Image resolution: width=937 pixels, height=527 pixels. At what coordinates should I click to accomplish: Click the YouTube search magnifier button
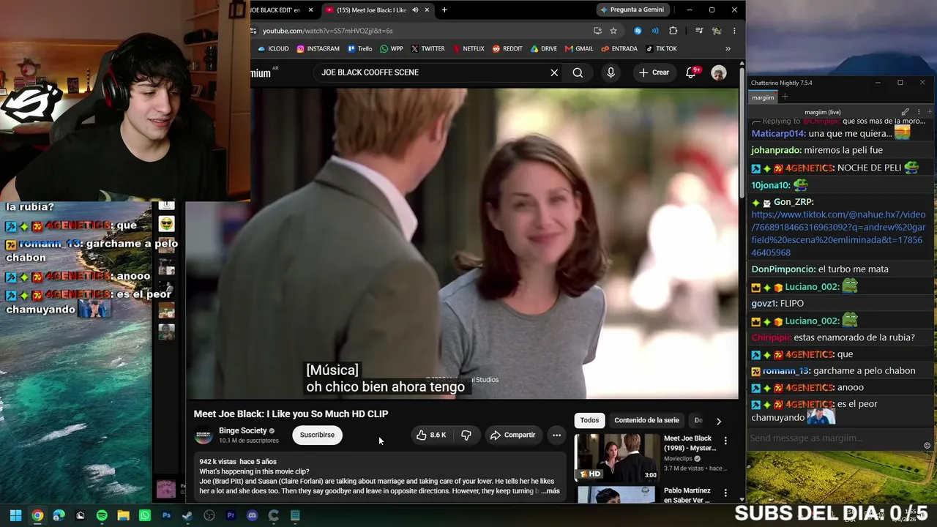[578, 72]
